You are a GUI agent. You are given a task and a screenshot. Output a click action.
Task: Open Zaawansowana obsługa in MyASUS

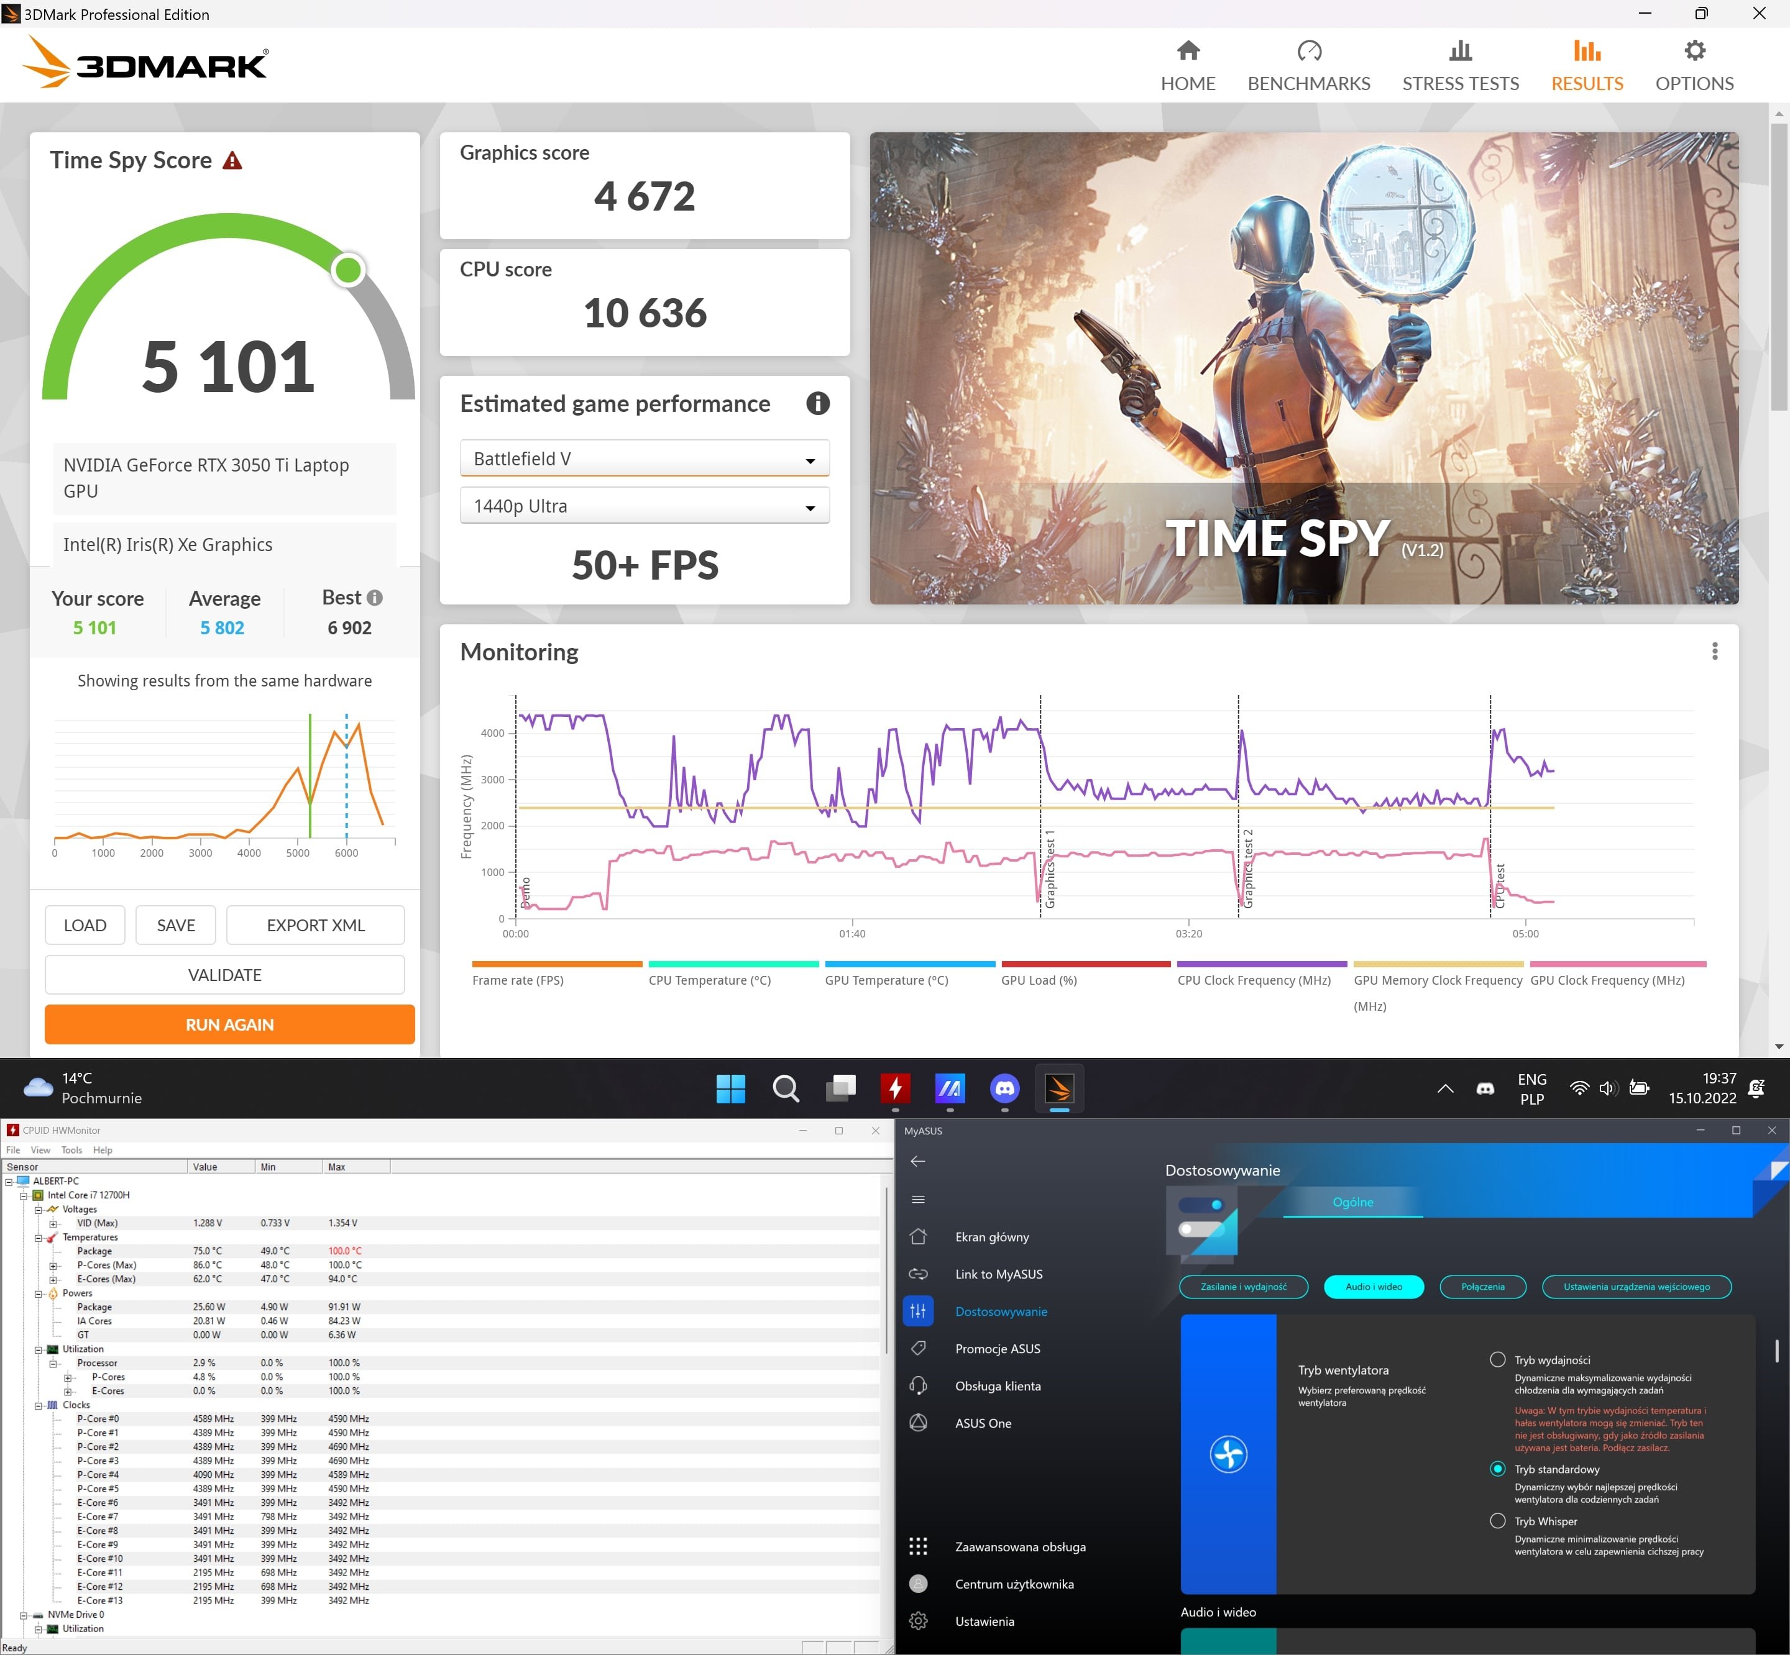click(1019, 1547)
